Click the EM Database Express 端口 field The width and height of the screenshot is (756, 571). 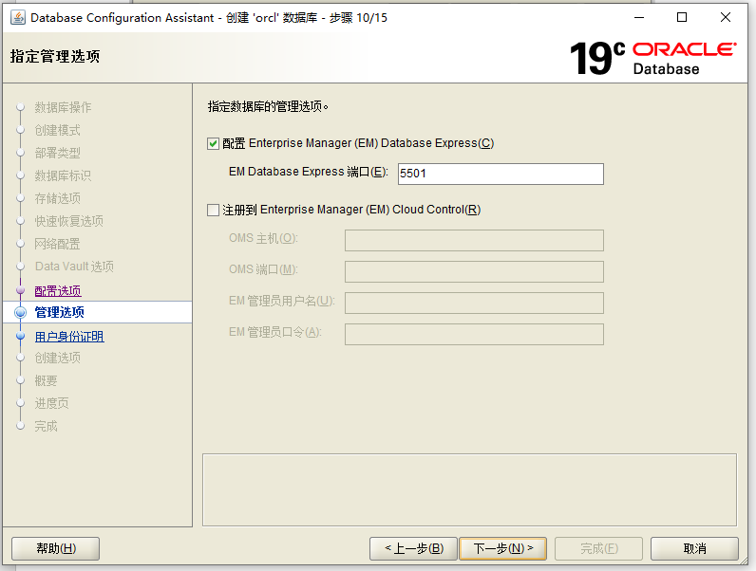coord(501,174)
